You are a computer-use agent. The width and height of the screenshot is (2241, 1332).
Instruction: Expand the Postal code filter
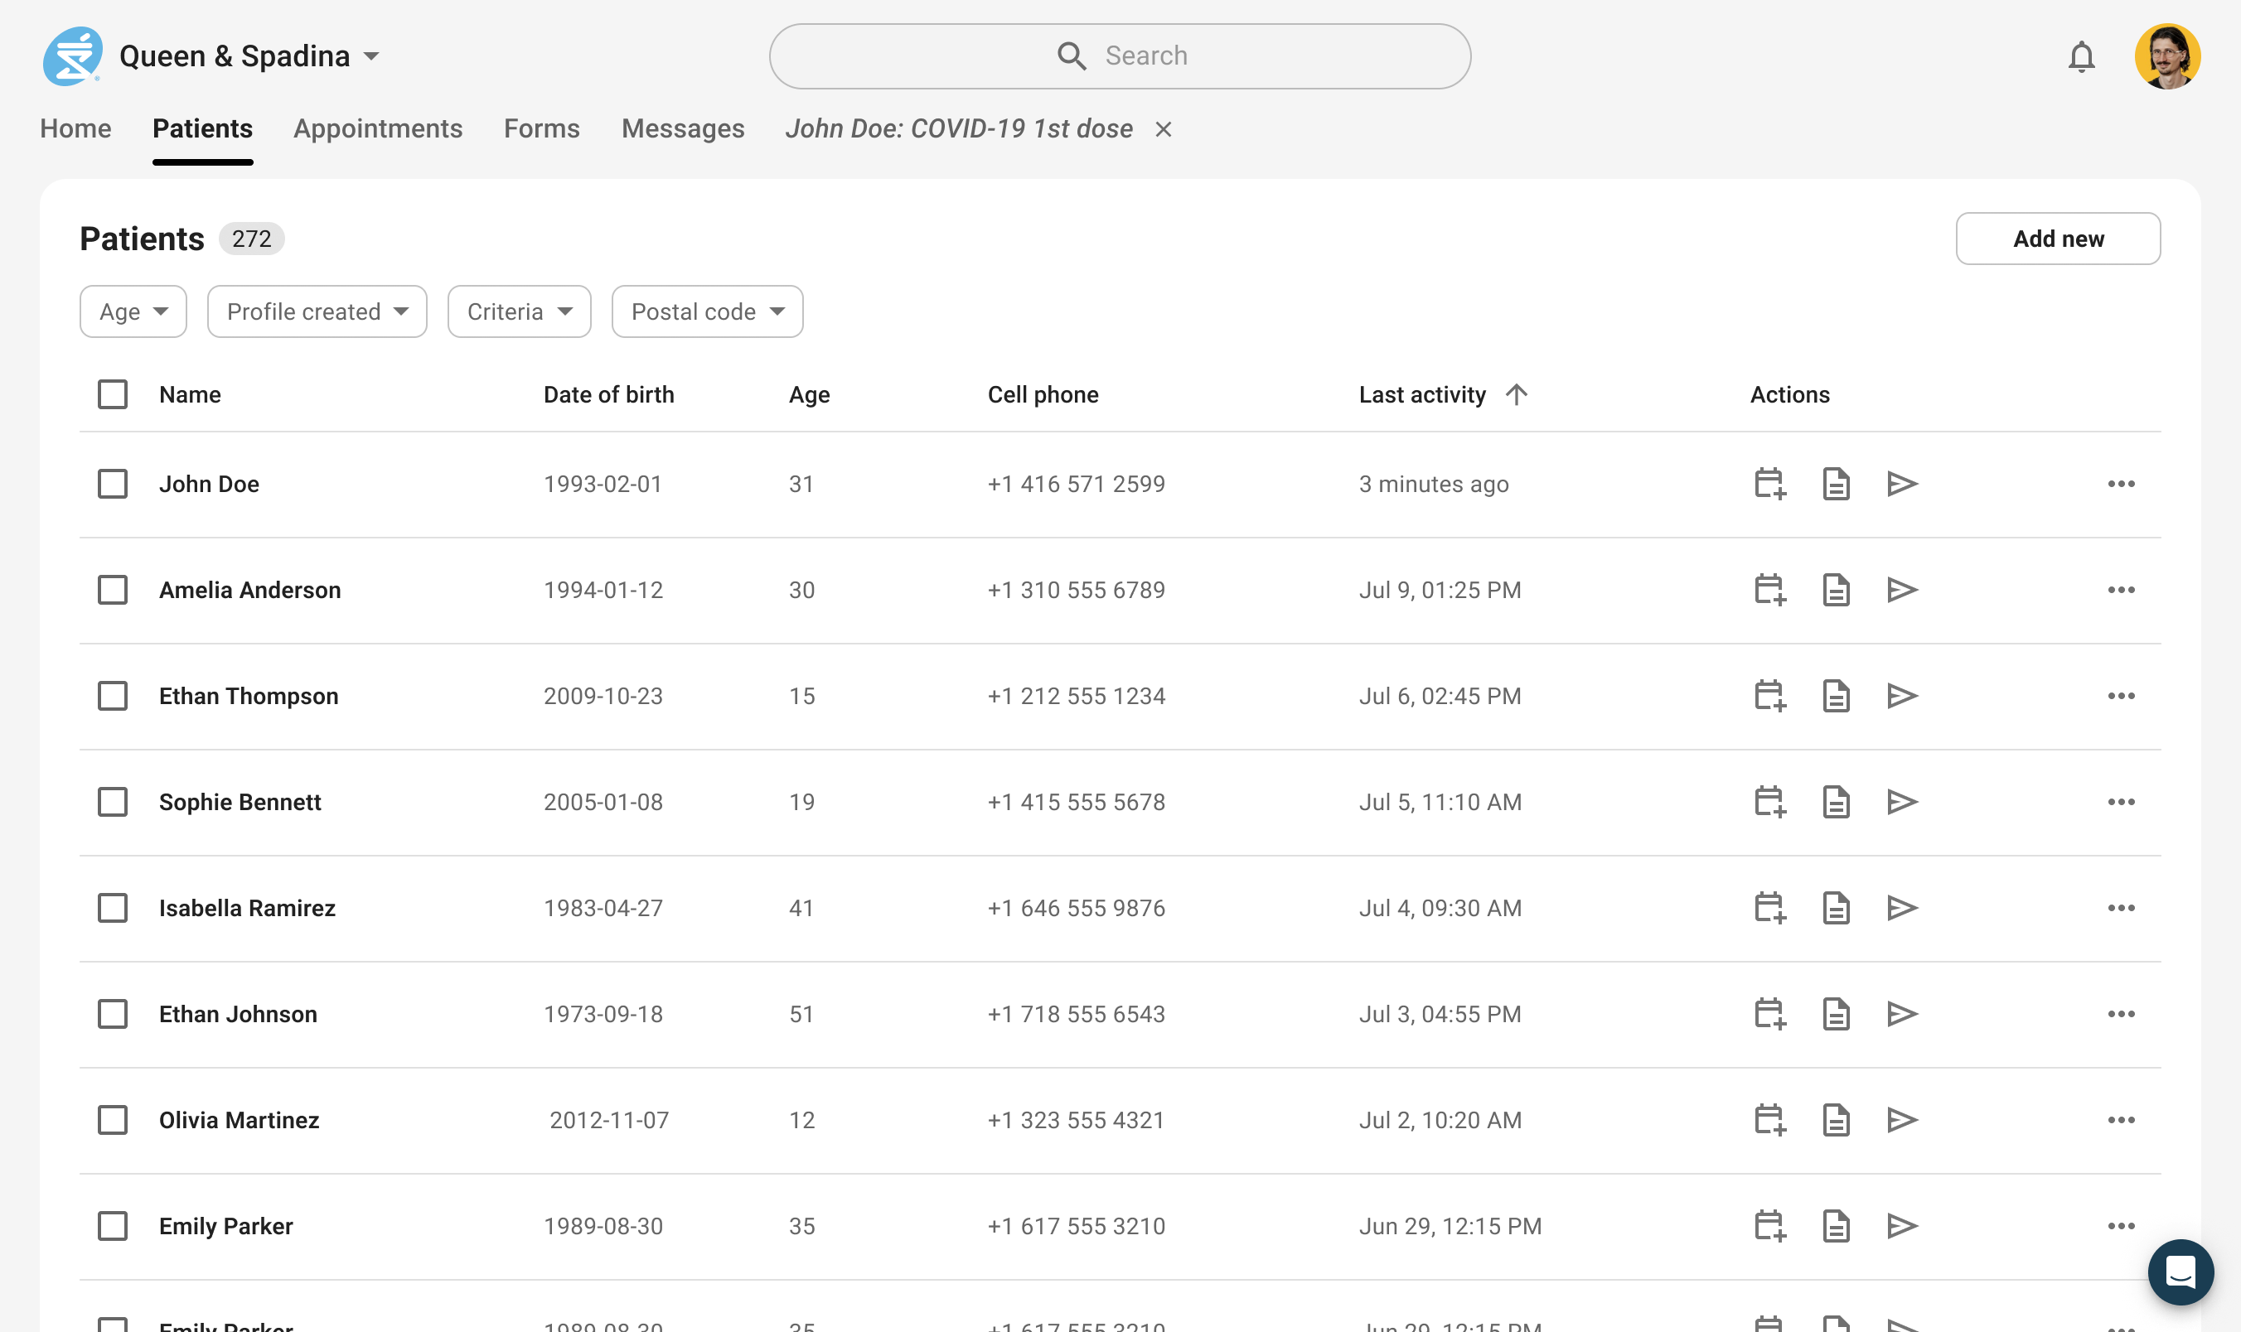(708, 311)
